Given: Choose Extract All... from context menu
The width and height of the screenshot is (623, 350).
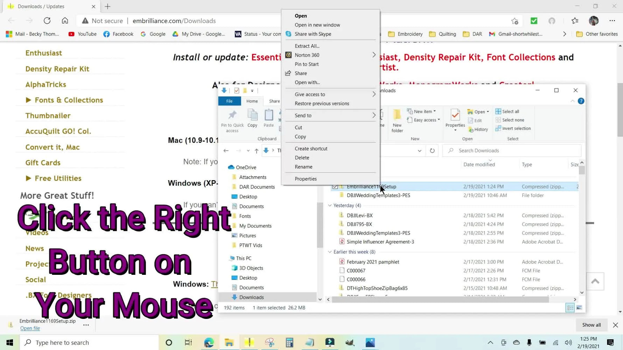Looking at the screenshot, I should (x=307, y=46).
